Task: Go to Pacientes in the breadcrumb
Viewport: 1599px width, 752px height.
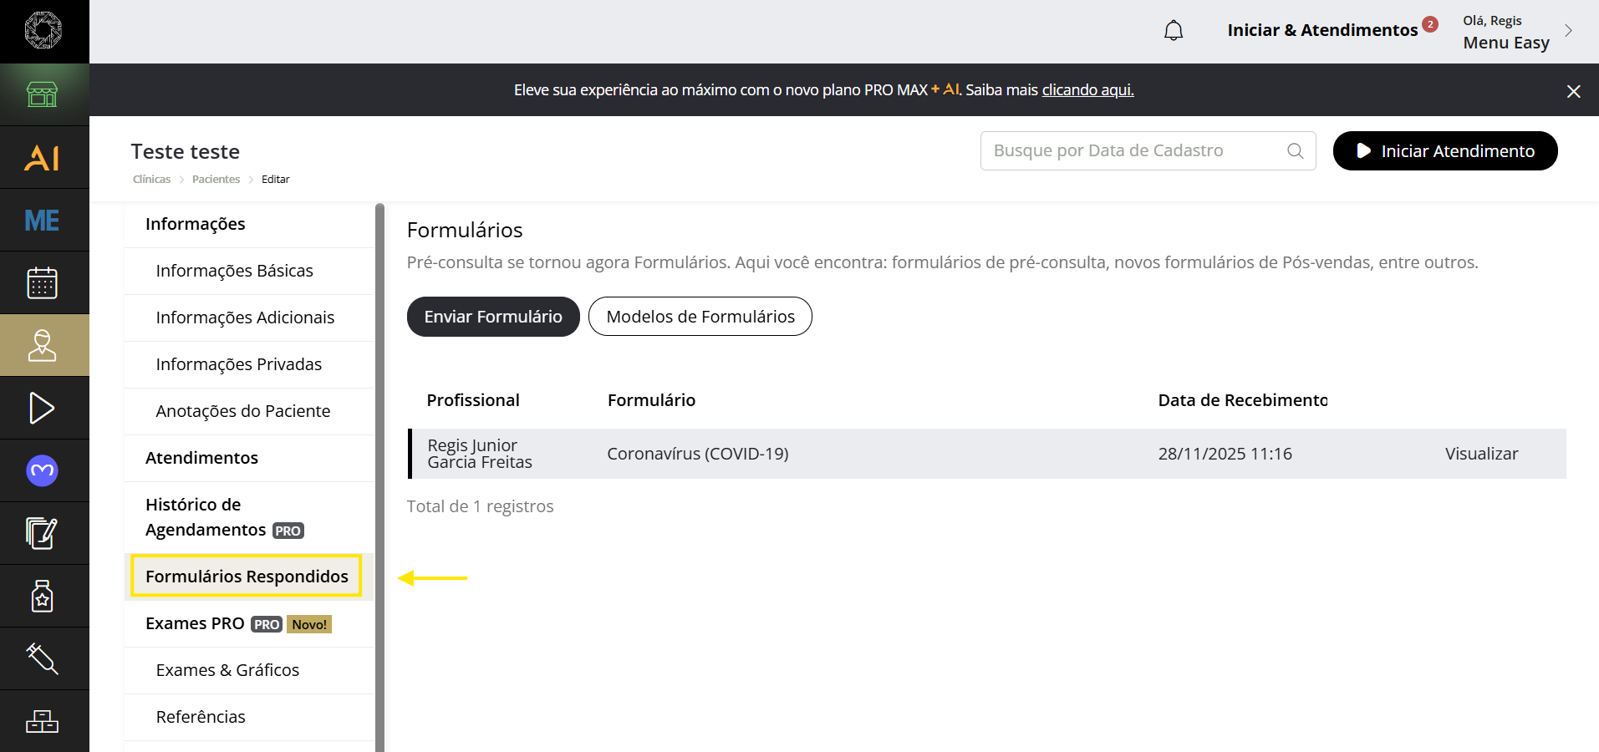Action: pos(216,180)
